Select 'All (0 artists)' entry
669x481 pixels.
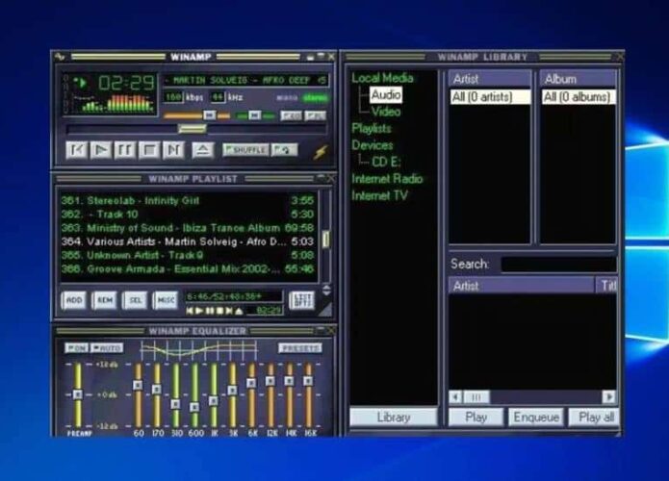click(490, 97)
